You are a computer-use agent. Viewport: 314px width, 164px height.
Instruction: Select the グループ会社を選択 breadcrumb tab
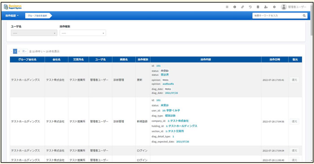[x=37, y=16]
